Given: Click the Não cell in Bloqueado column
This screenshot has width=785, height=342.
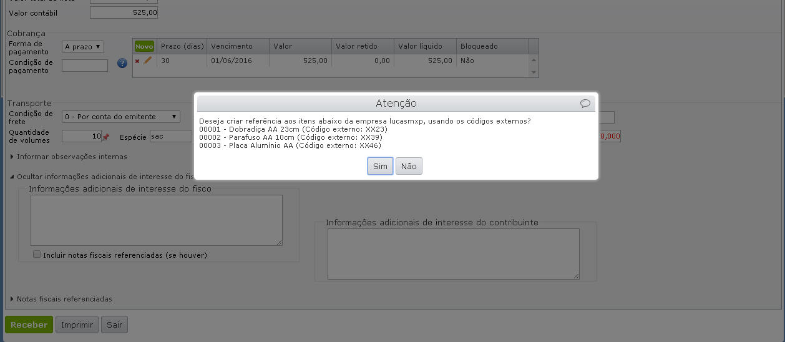Looking at the screenshot, I should coord(492,61).
